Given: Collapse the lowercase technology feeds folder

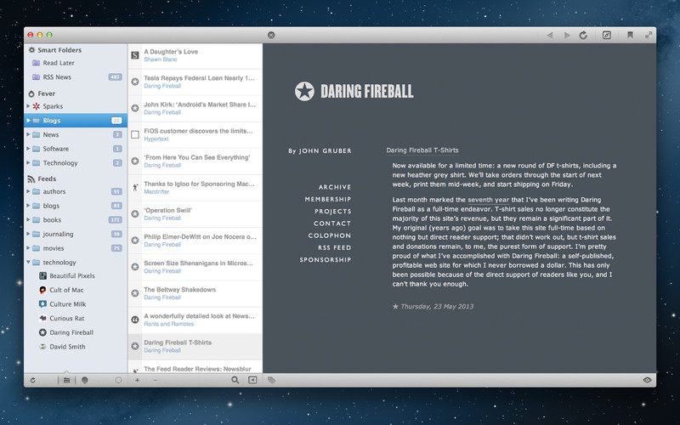Looking at the screenshot, I should pyautogui.click(x=28, y=263).
